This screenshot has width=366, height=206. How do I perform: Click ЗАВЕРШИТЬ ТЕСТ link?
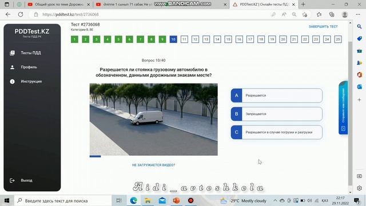(323, 26)
